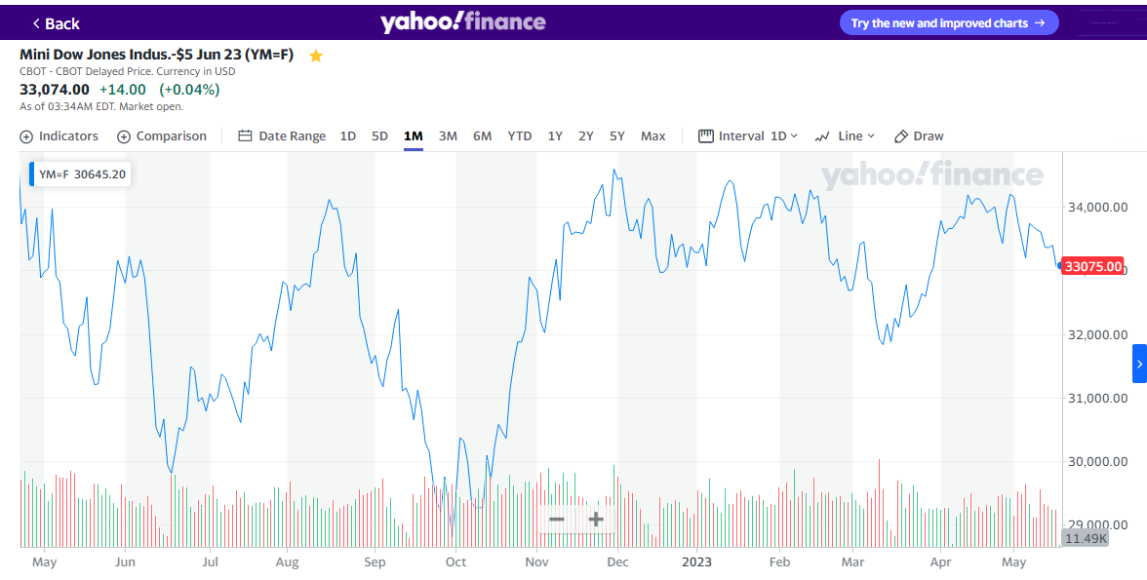Click the blue side panel arrow
Image resolution: width=1147 pixels, height=580 pixels.
click(1139, 364)
